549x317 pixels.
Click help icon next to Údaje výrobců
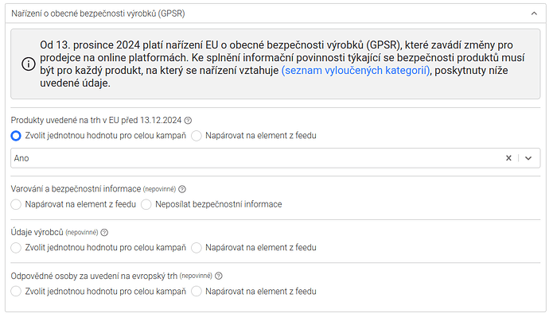(x=104, y=233)
